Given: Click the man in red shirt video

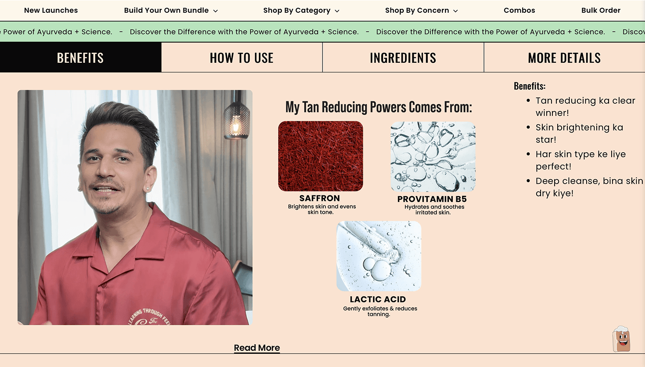Looking at the screenshot, I should tap(135, 207).
